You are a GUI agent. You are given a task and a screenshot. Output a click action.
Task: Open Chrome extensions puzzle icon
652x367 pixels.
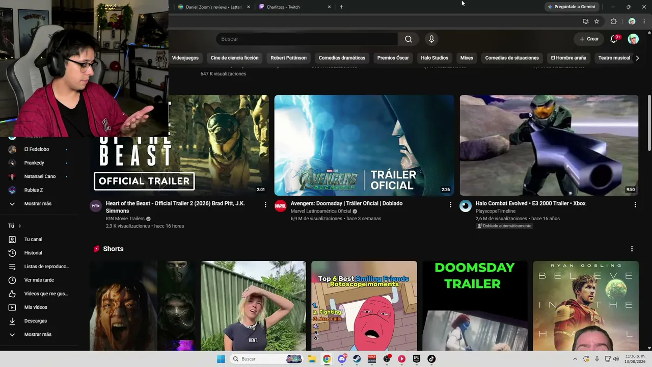pos(614,21)
